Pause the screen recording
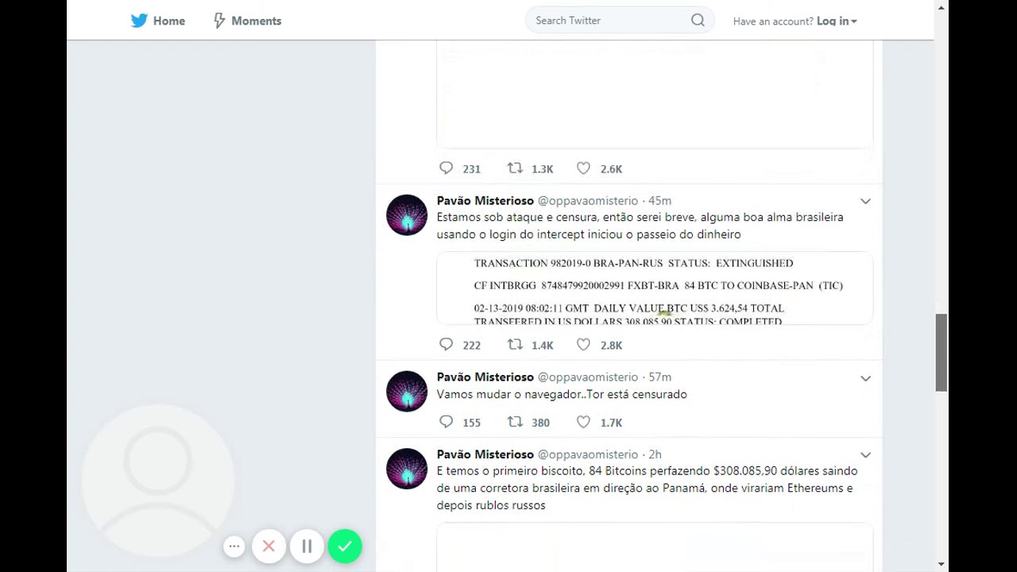This screenshot has height=572, width=1017. coord(307,547)
